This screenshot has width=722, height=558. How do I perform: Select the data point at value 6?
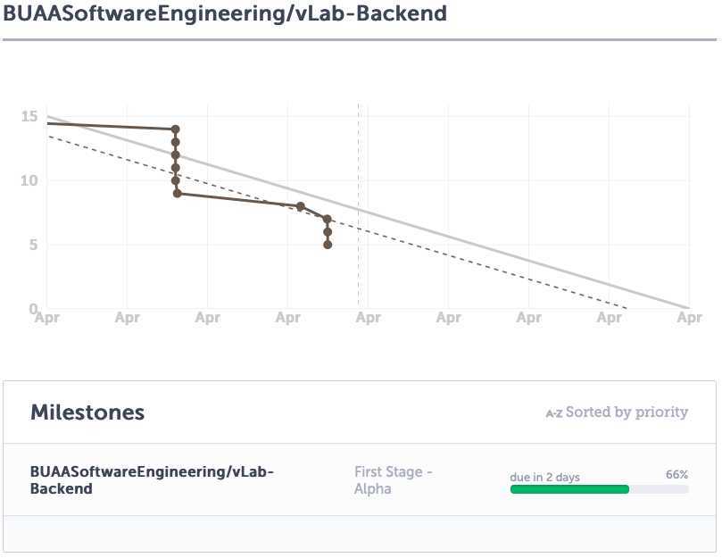tap(328, 232)
